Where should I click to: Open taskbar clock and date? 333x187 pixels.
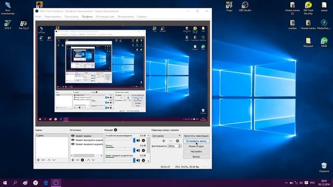[324, 183]
